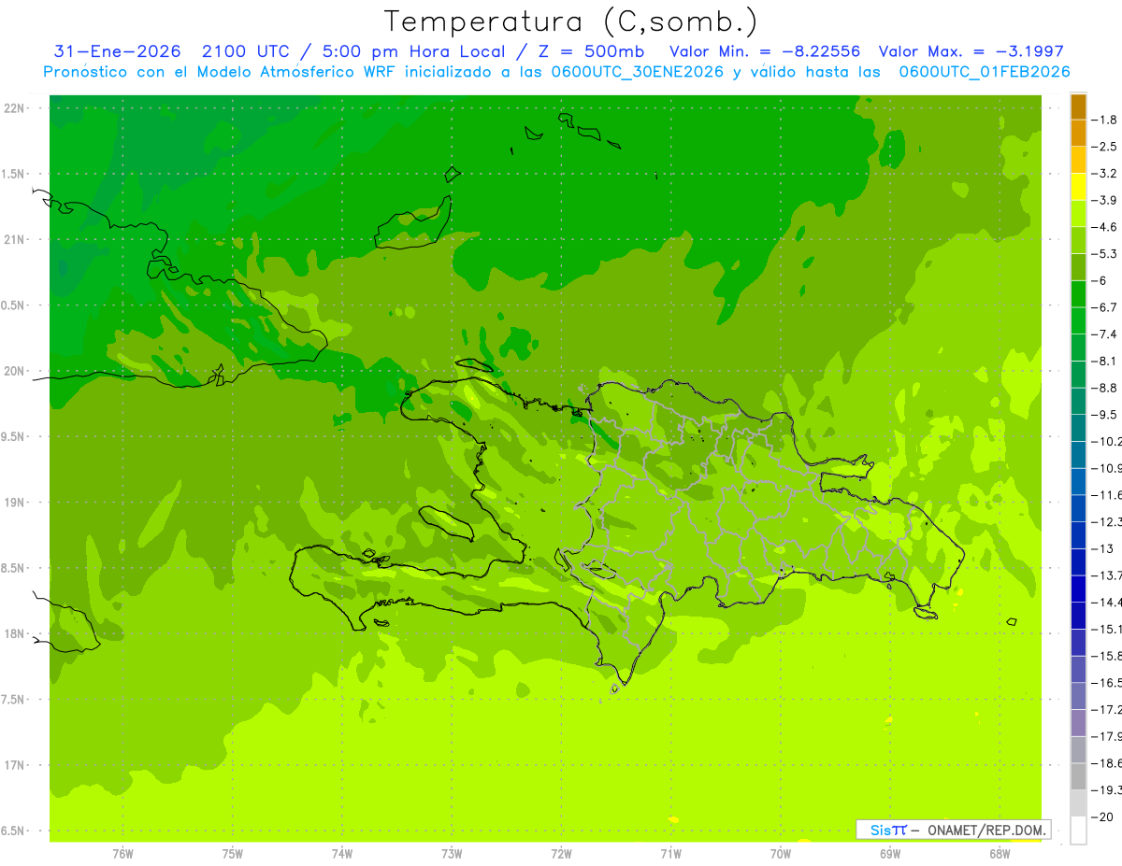Pick blue swatch between -13 and -13.7

(x=1078, y=561)
